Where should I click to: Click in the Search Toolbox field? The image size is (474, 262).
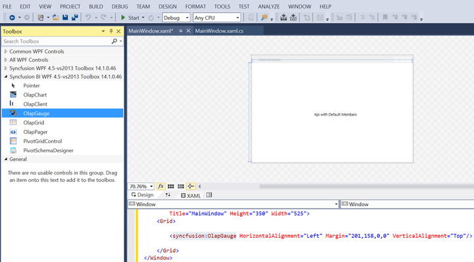[x=56, y=41]
